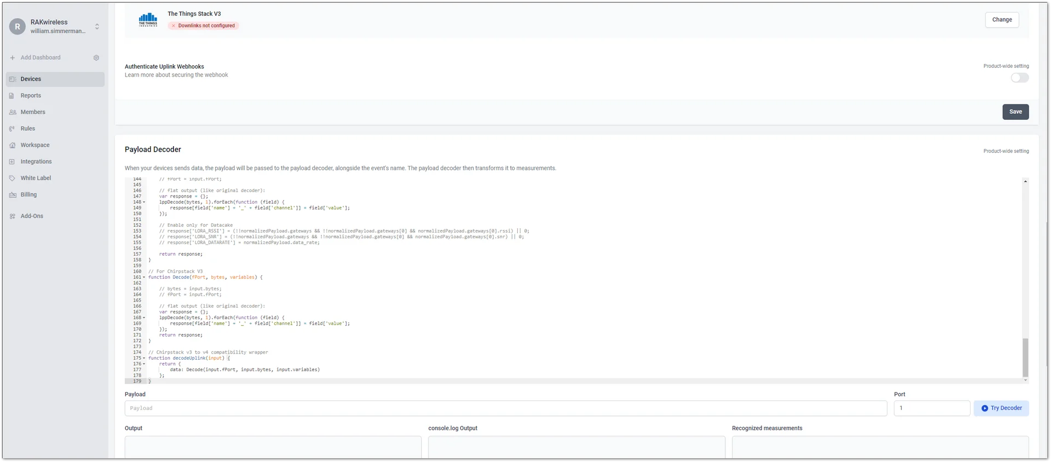Click the Integrations sidebar icon

(x=12, y=161)
